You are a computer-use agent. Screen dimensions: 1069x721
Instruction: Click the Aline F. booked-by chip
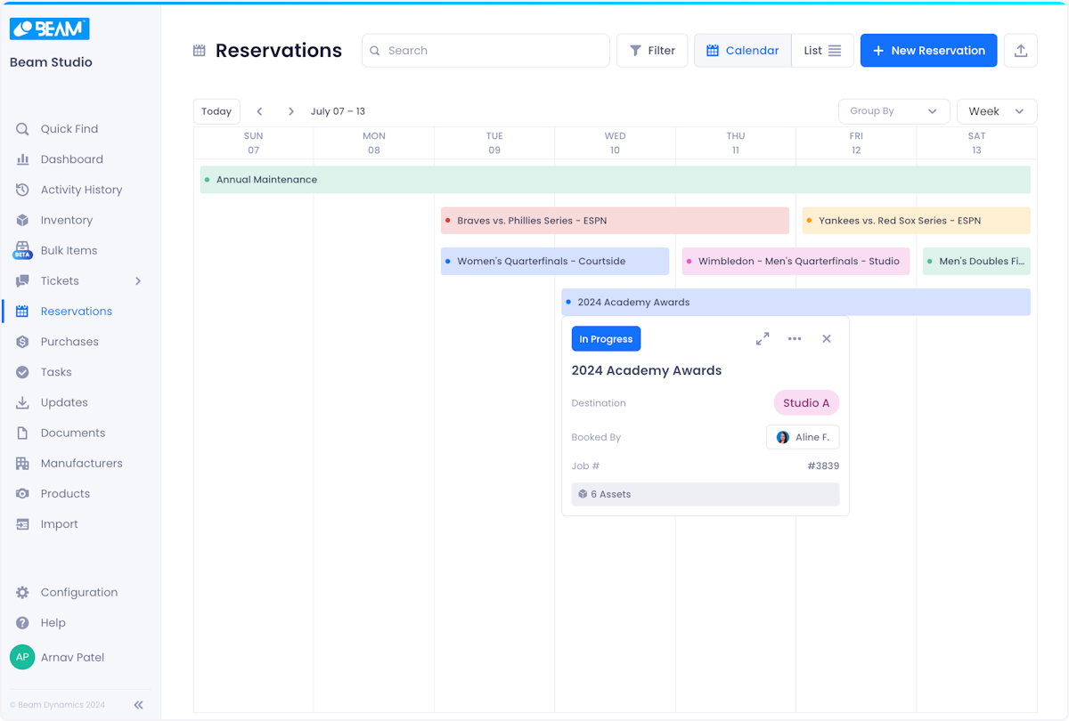(x=803, y=437)
